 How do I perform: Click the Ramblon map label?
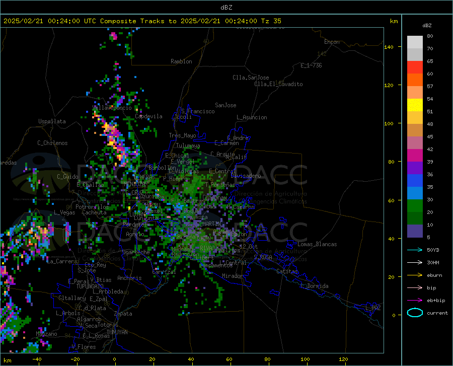coord(181,61)
